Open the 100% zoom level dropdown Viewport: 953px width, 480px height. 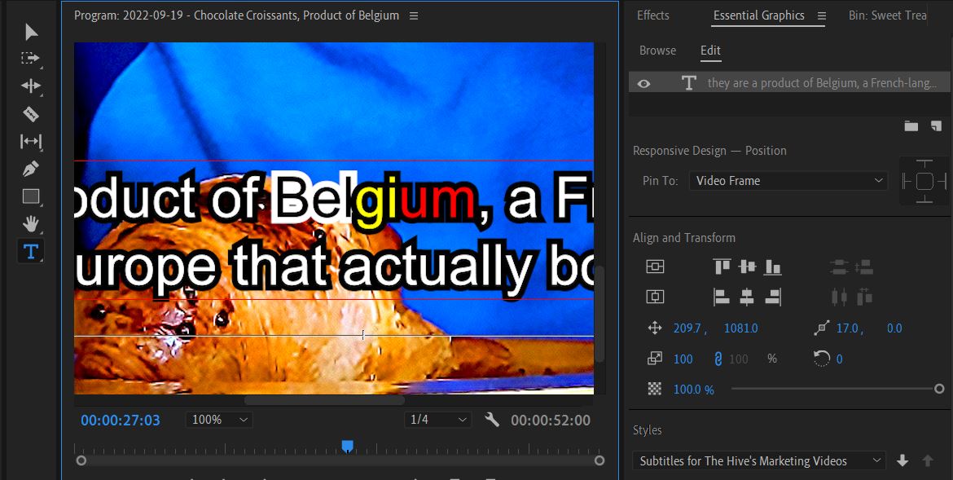click(219, 420)
